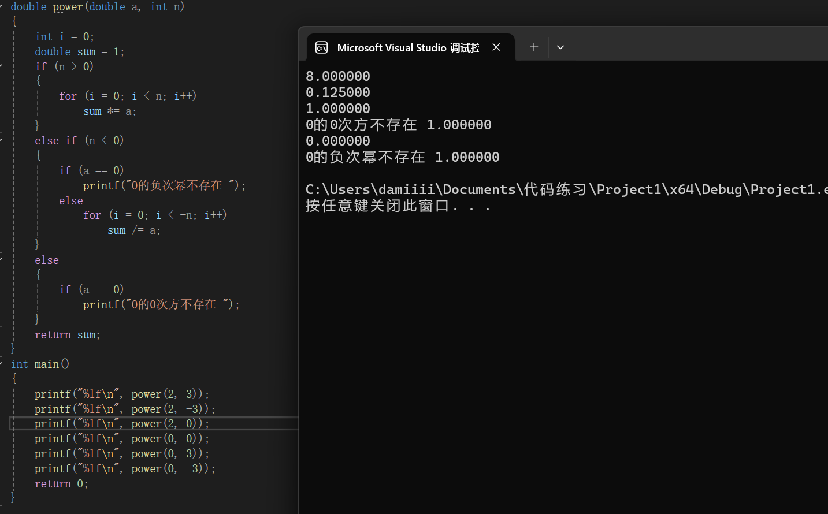Click the '8.000000' console output line
The height and width of the screenshot is (514, 828).
338,76
